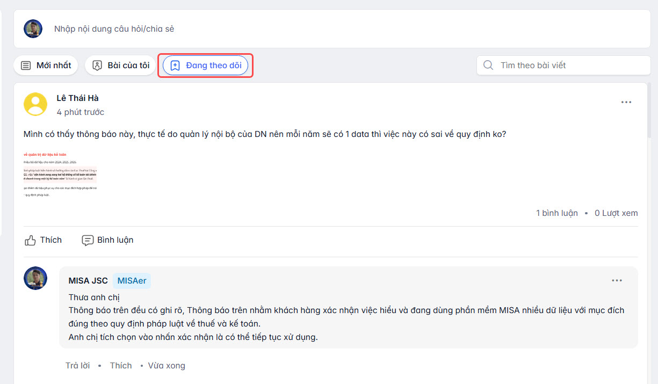Screen dimensions: 658x384
Task: Focus the Tìm theo bài viết search field
Action: click(x=569, y=66)
